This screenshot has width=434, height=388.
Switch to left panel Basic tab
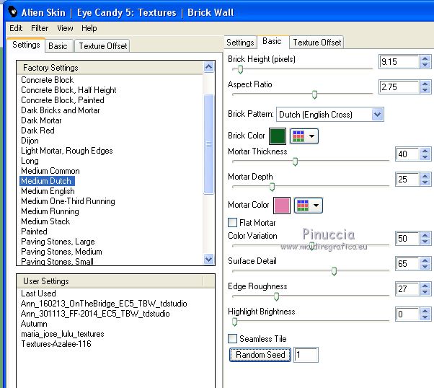[58, 46]
